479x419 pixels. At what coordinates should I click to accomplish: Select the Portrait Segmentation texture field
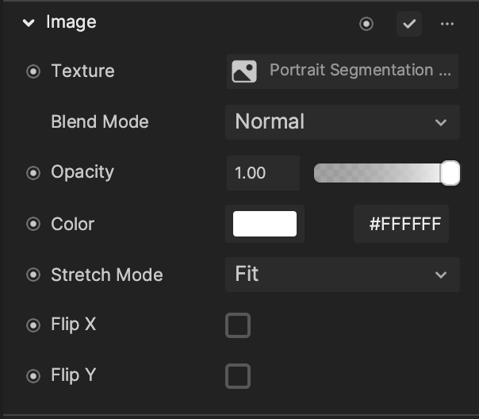point(342,71)
